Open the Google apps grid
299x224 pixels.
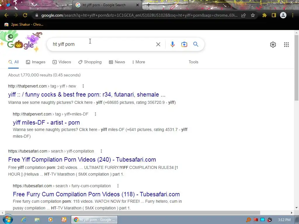(286, 45)
